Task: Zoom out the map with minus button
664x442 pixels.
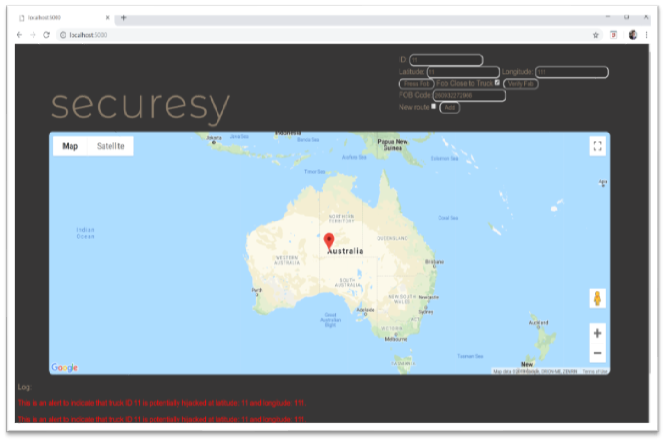Action: pos(597,353)
